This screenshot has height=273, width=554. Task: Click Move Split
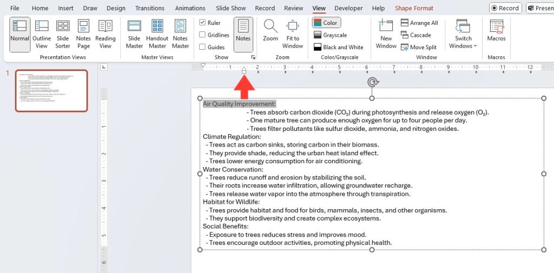419,47
